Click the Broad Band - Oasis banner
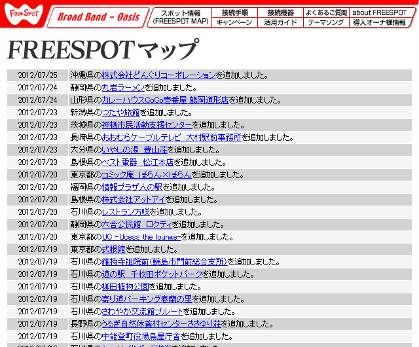The height and width of the screenshot is (347, 419). (98, 17)
